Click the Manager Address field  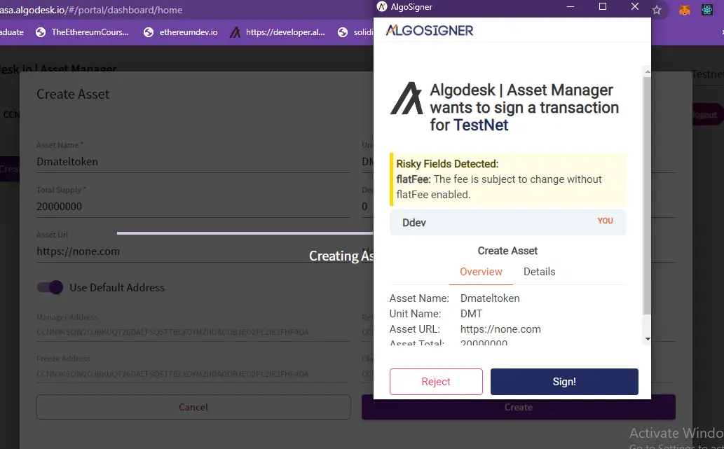[x=193, y=332]
